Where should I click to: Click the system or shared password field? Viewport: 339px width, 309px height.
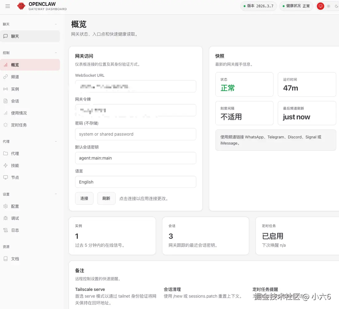[136, 134]
